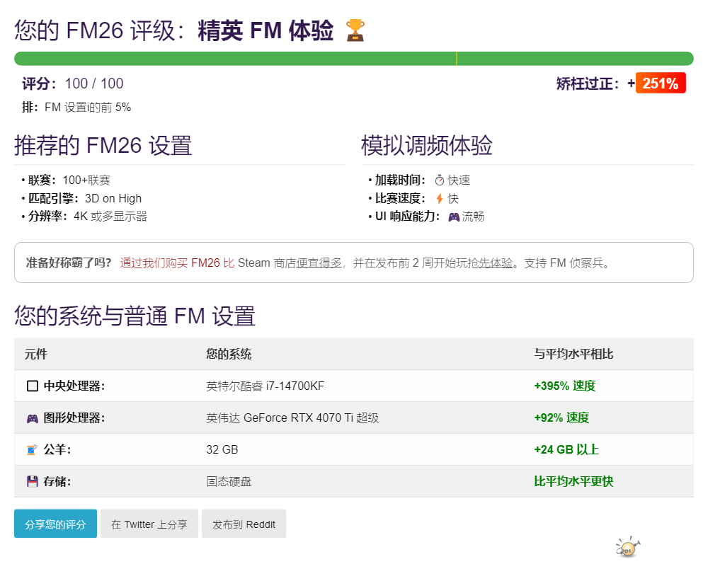Click the trophy icon beside the rating title
708x564 pixels.
(x=355, y=30)
